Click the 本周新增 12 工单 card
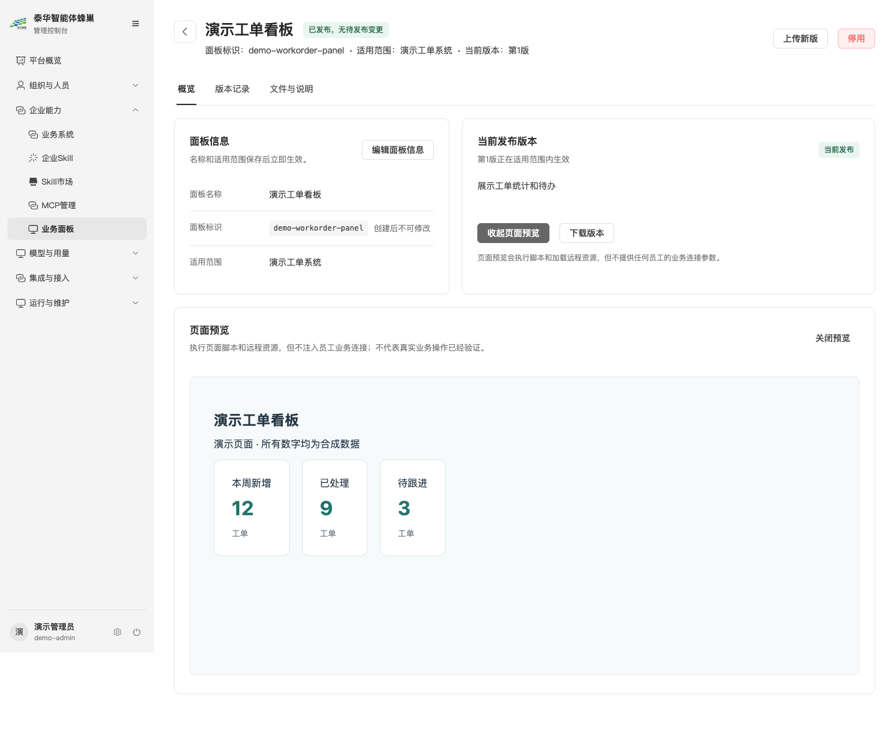The width and height of the screenshot is (895, 734). tap(252, 508)
